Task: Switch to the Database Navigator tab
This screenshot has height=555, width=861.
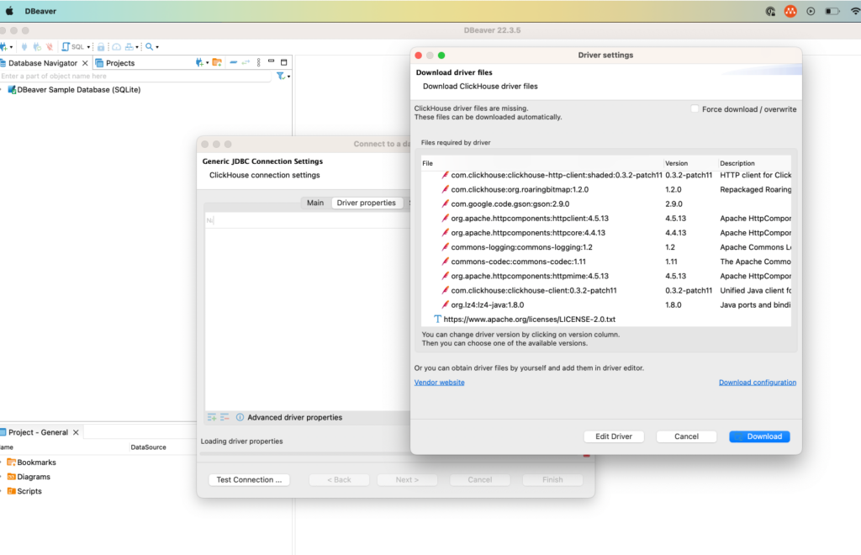Action: 42,63
